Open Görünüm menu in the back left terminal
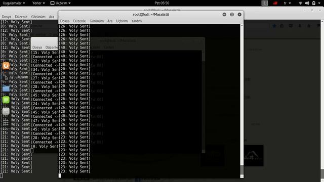Viewport: 324px width, 182px height. point(38,17)
